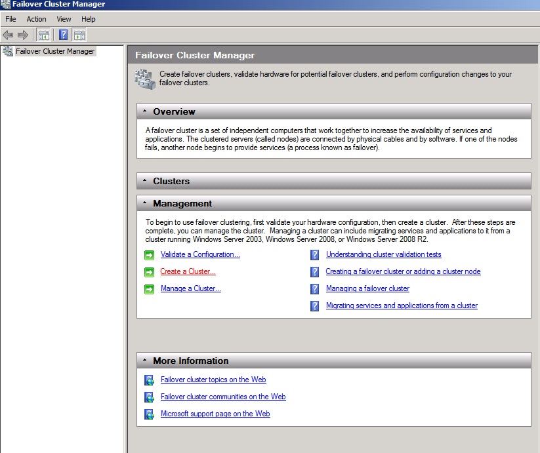This screenshot has height=453, width=540.
Task: Select Failover Cluster Manager in the tree
Action: (55, 51)
